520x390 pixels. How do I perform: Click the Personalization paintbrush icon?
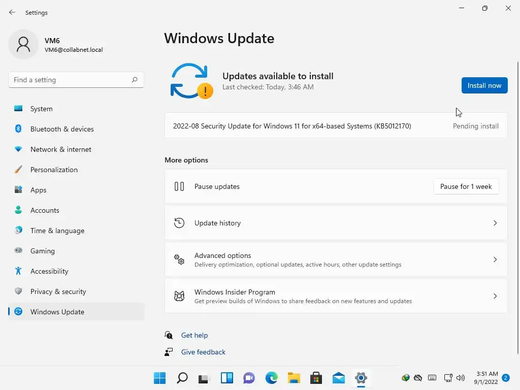point(18,170)
